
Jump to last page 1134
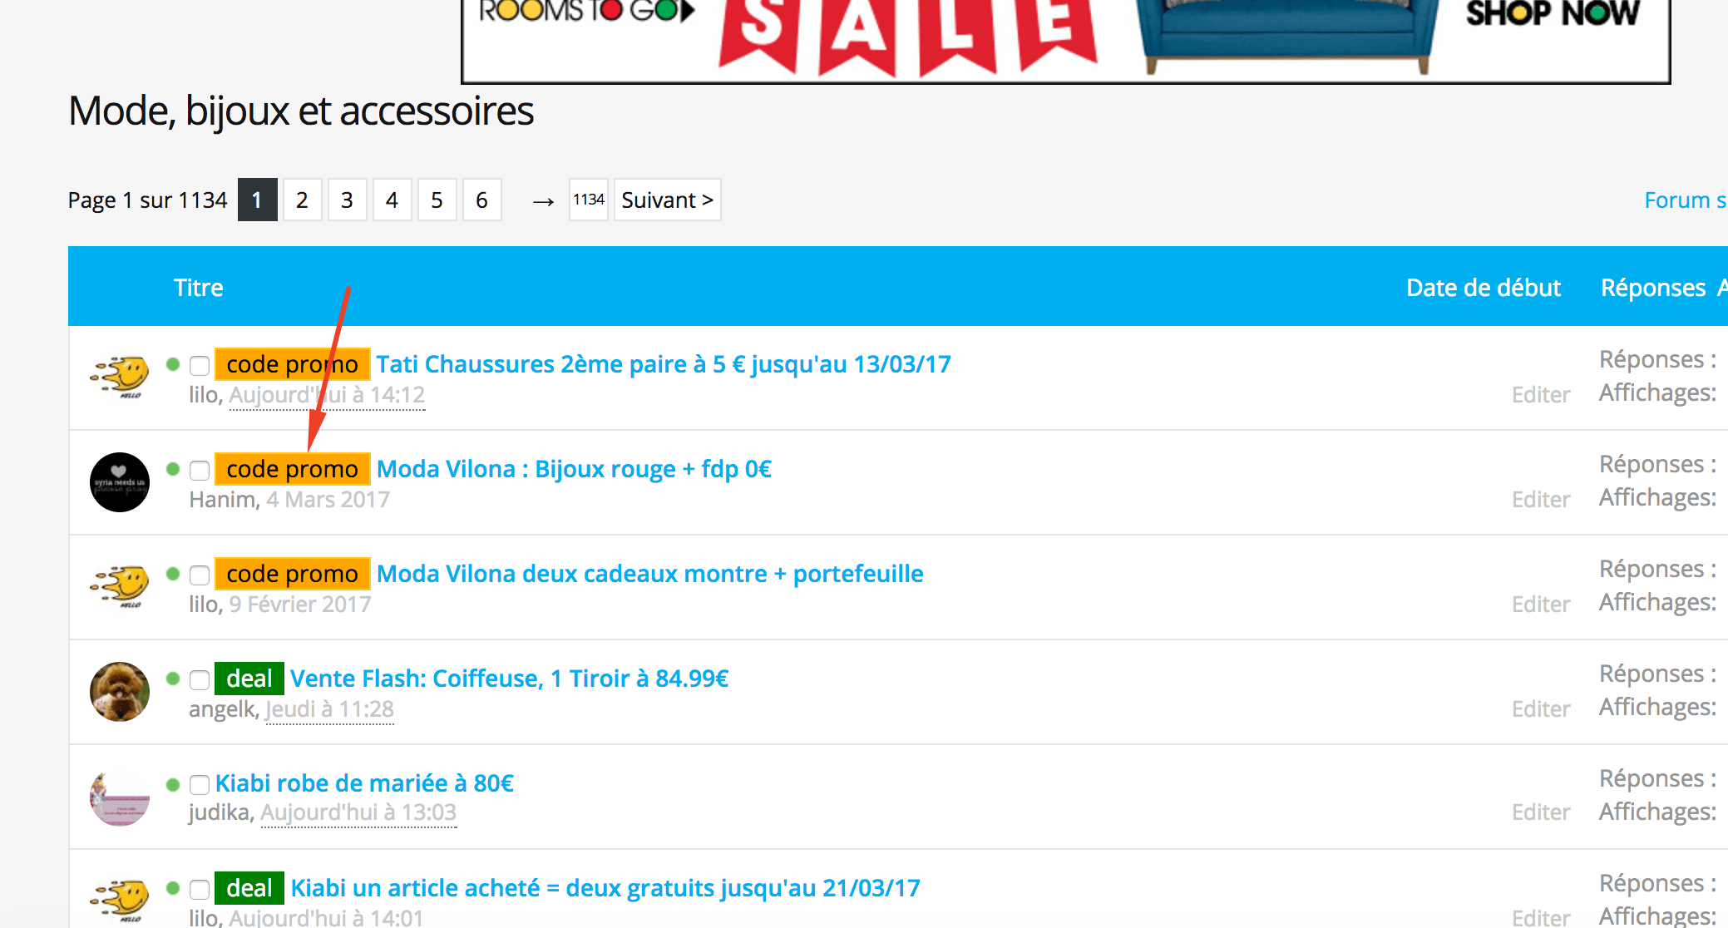pos(588,200)
